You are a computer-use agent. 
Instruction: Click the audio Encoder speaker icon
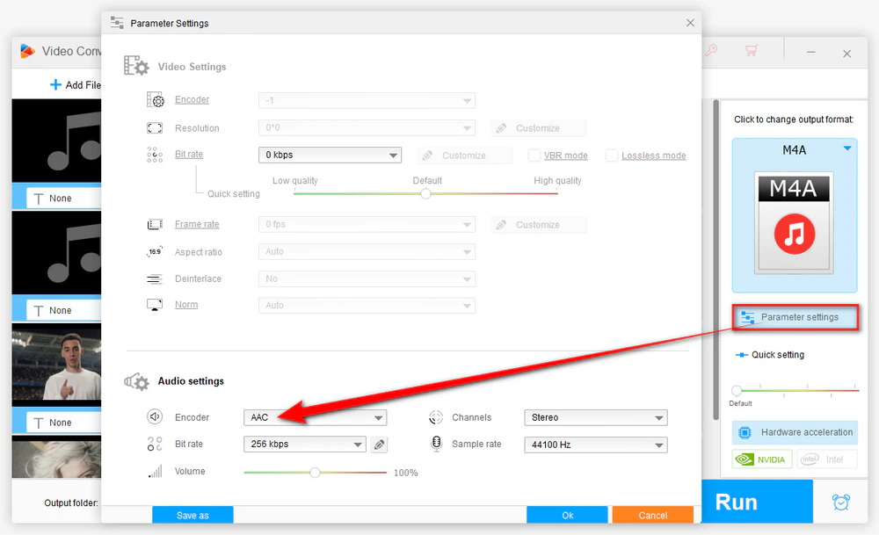coord(155,416)
